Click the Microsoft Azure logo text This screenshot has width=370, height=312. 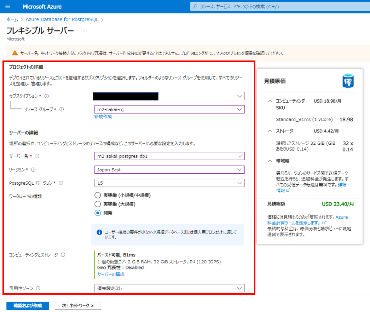coord(42,7)
